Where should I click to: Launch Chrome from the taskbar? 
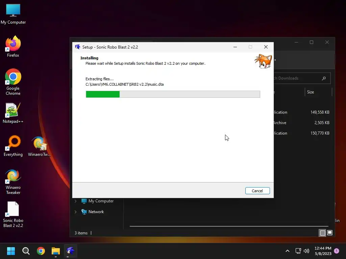click(41, 251)
